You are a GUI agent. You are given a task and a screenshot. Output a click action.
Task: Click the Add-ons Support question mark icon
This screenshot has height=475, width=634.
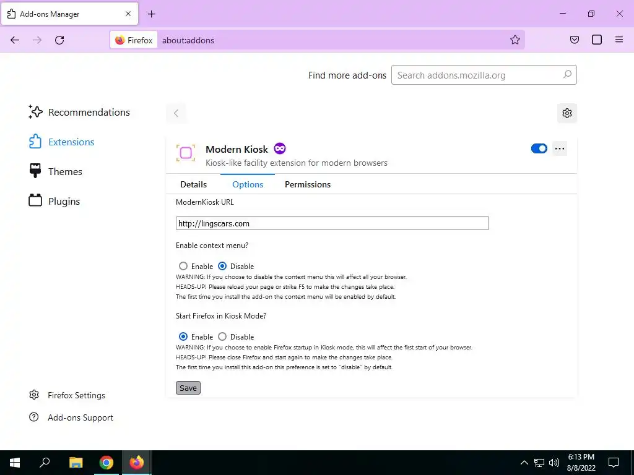click(x=34, y=417)
